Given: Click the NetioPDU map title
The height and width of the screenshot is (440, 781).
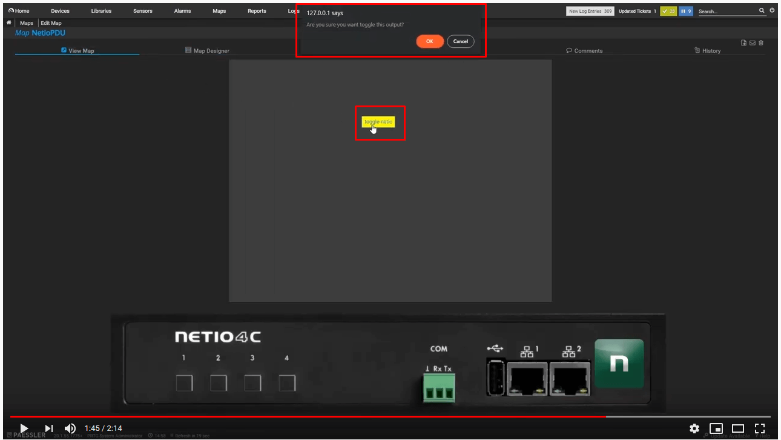Looking at the screenshot, I should pos(48,33).
